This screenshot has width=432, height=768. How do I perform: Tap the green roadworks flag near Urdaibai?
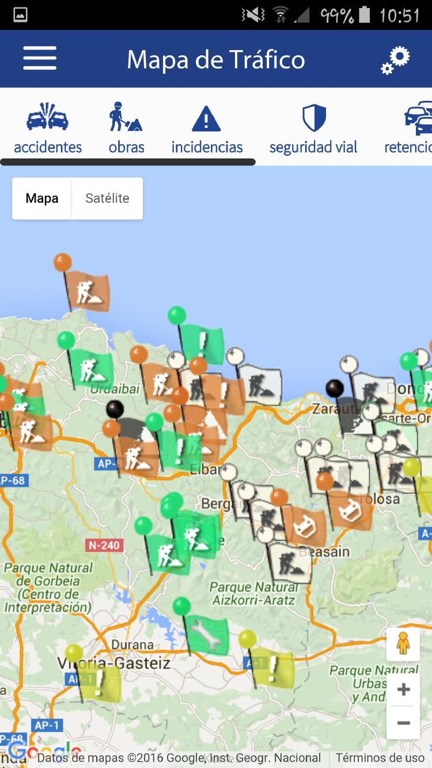click(x=92, y=370)
